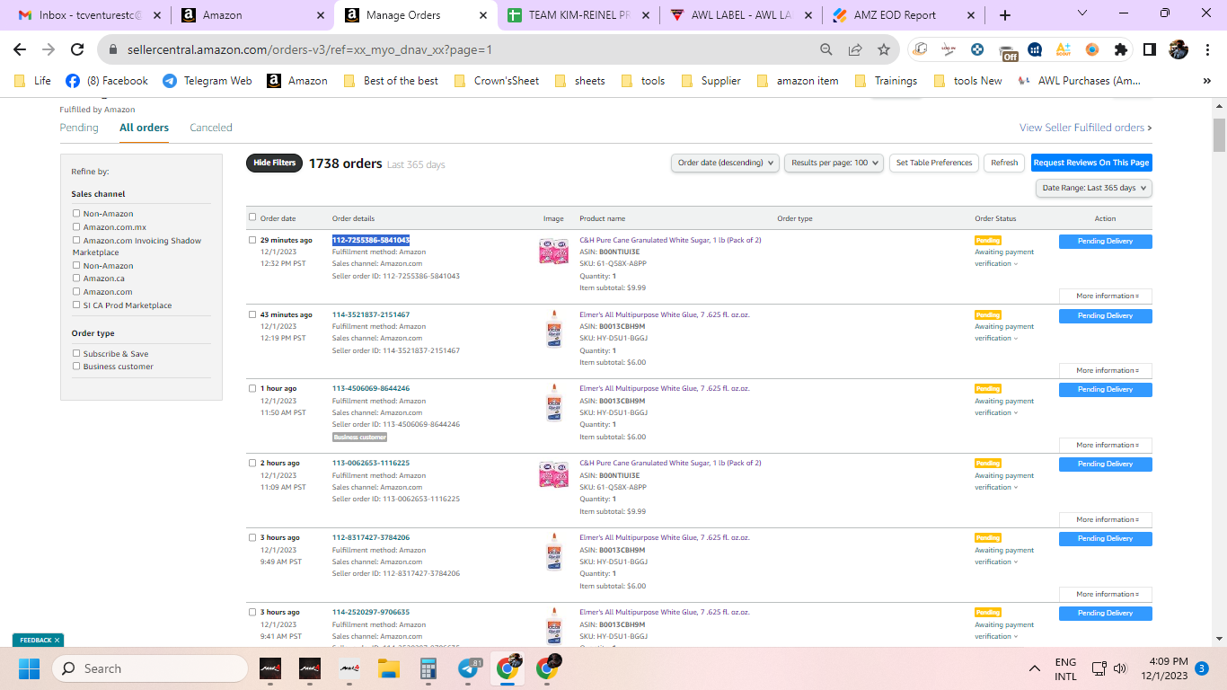Click the Windows taskbar Search box

click(x=150, y=668)
